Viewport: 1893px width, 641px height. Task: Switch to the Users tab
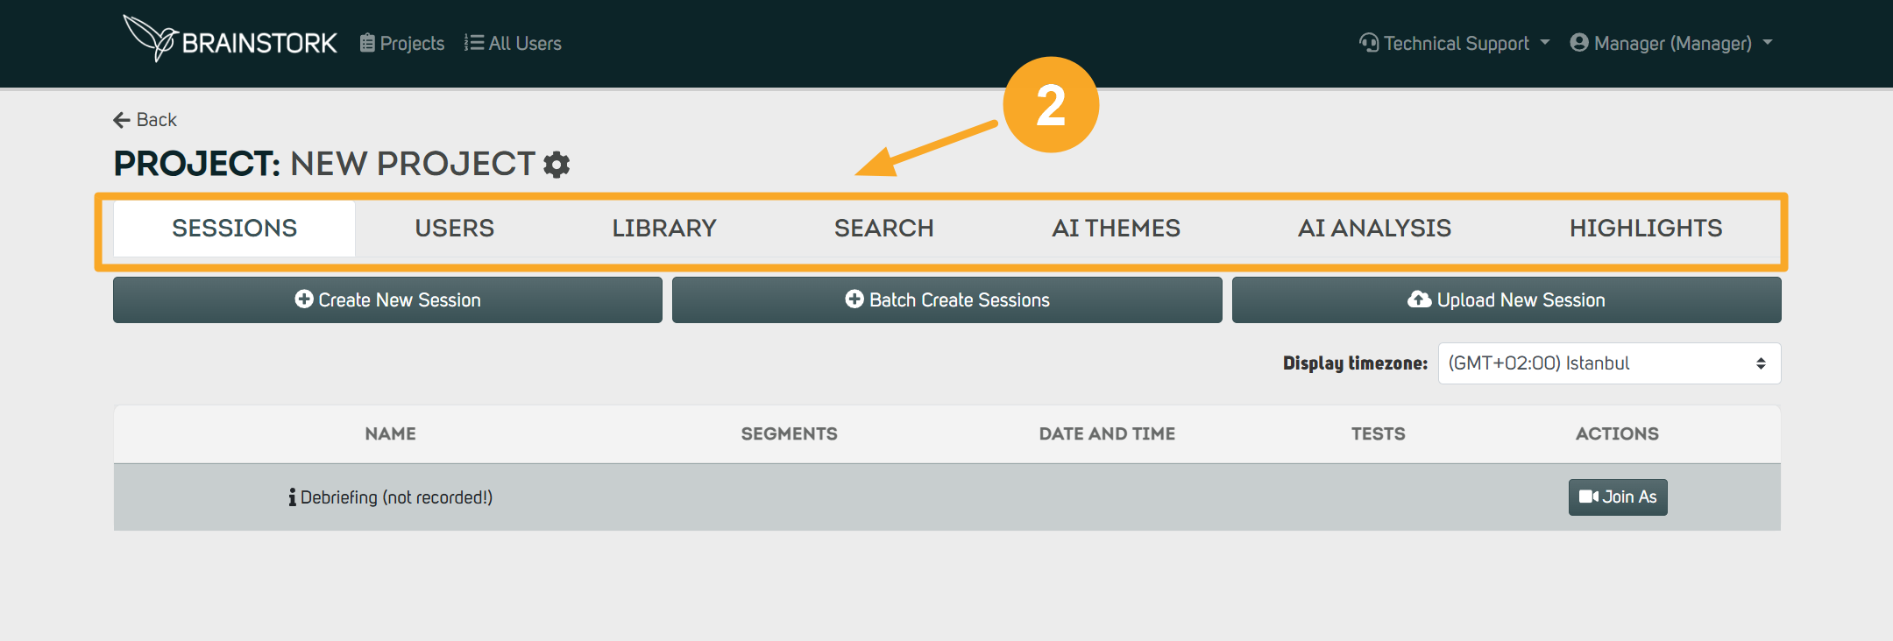(x=454, y=229)
